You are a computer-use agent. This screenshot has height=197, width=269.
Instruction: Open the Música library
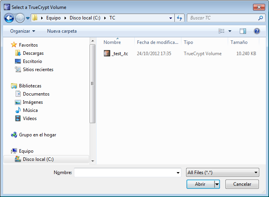point(30,110)
